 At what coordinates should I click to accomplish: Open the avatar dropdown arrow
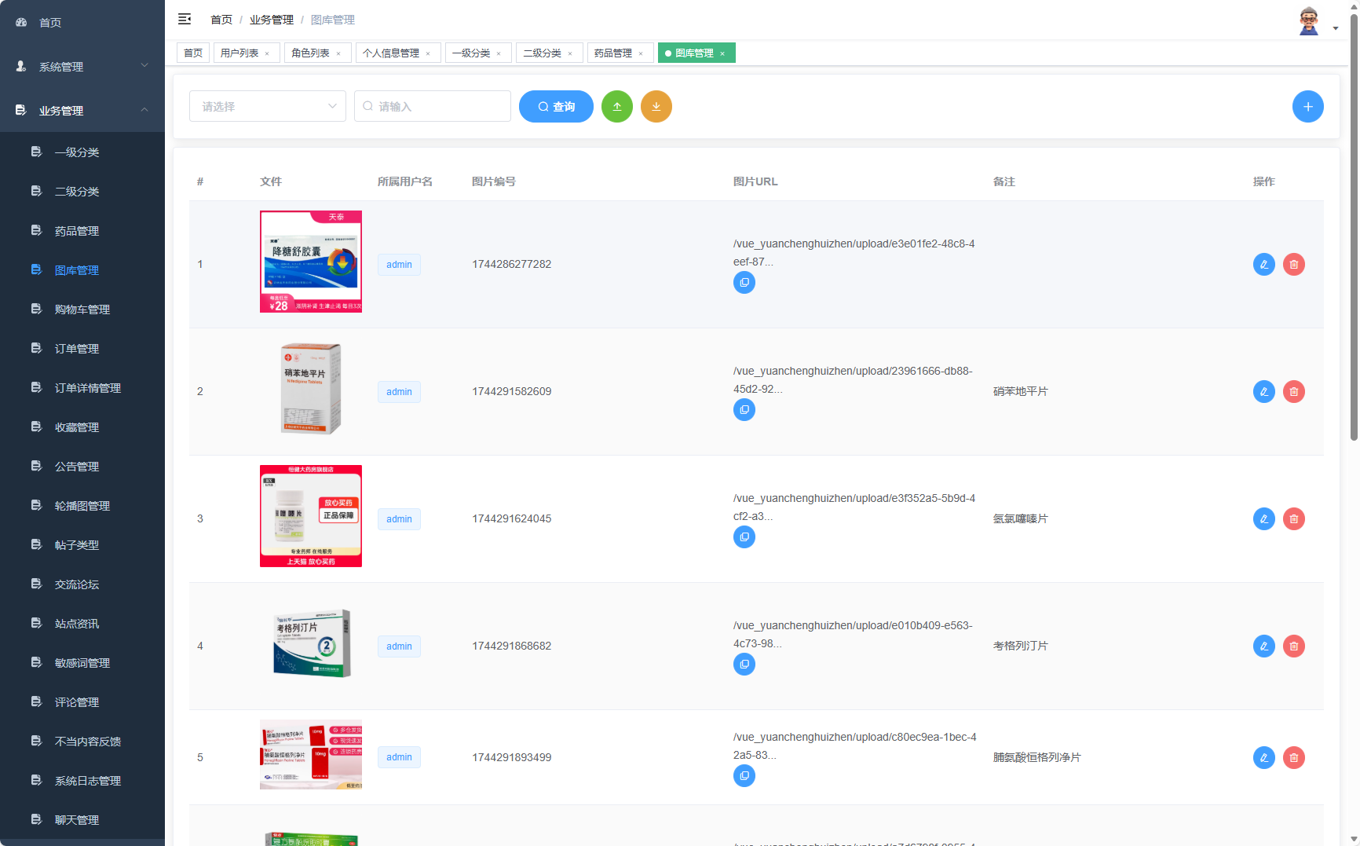tap(1336, 27)
